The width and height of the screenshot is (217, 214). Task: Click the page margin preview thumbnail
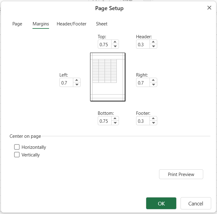[x=108, y=77]
